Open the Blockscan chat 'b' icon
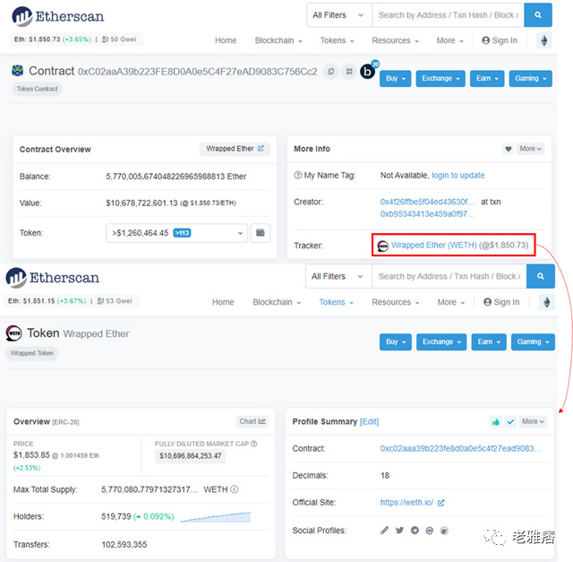The height and width of the screenshot is (562, 573). [368, 71]
